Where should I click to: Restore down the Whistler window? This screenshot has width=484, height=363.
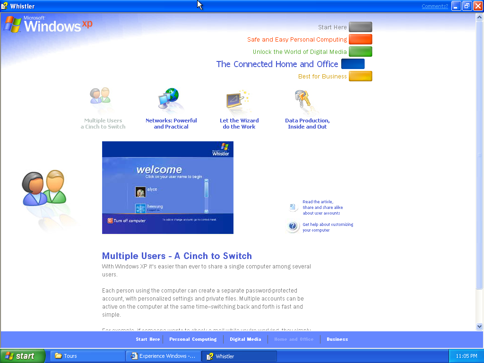[467, 6]
